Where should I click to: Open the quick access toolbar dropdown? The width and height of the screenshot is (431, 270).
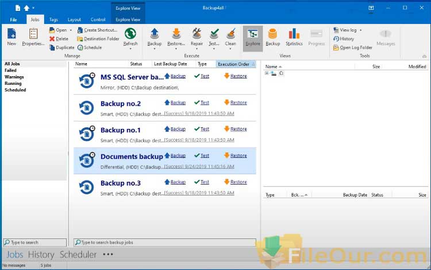point(33,8)
